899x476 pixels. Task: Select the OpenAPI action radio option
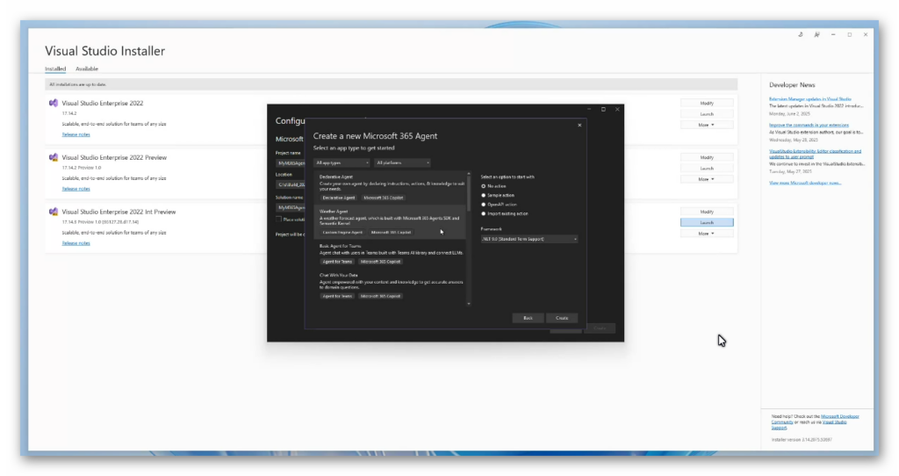pyautogui.click(x=484, y=205)
